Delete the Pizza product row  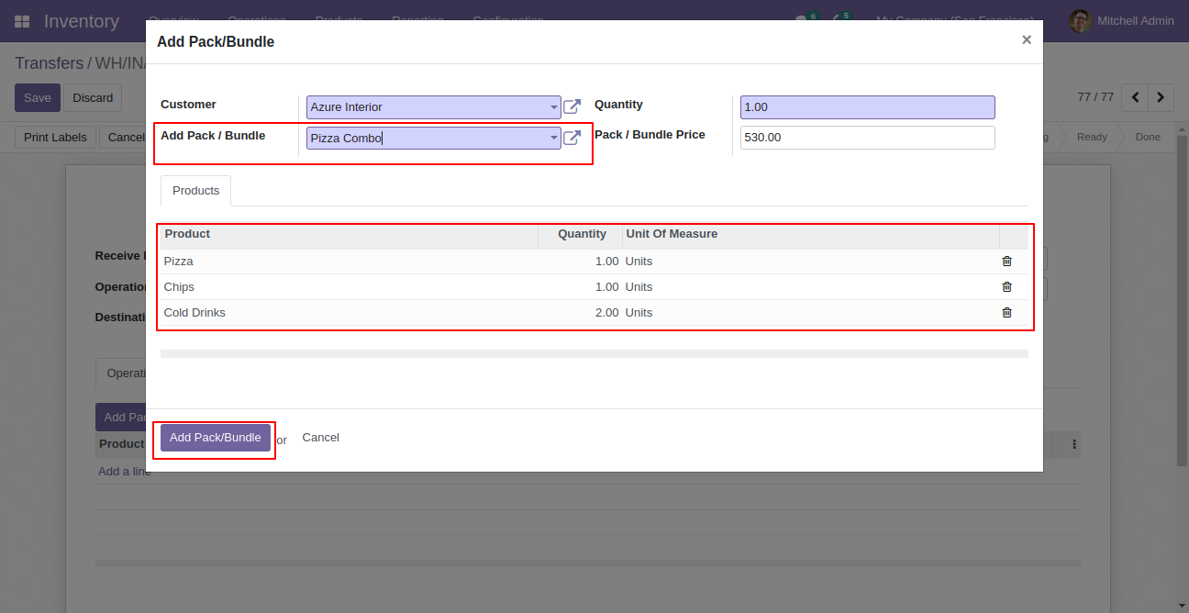1006,262
